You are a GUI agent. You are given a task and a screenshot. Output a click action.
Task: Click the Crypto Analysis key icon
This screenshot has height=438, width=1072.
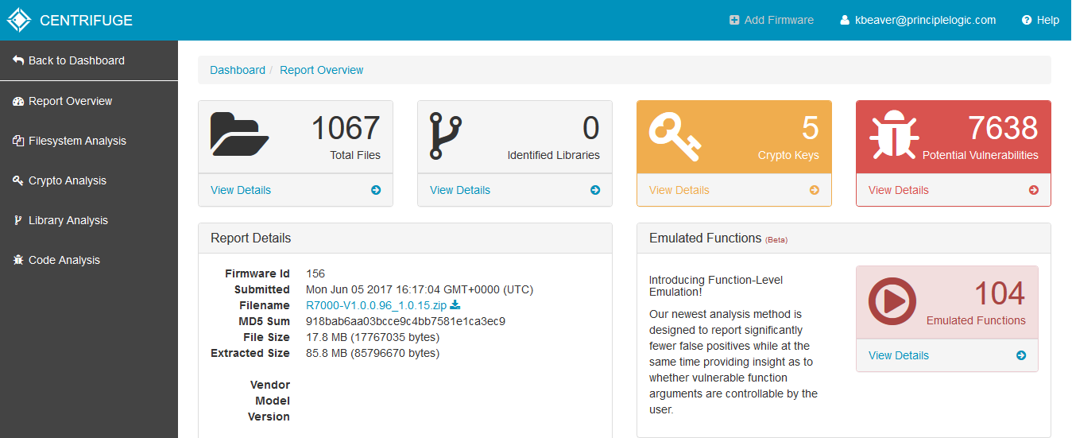pyautogui.click(x=18, y=180)
